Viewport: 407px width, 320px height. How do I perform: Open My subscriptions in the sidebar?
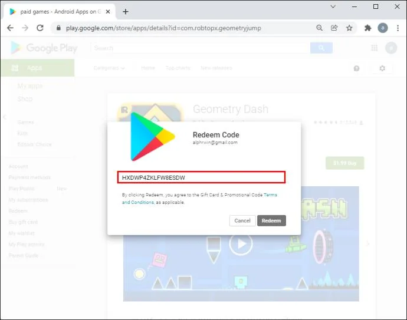28,200
